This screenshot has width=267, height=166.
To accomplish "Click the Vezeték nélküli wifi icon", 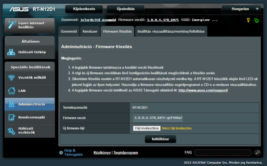I will 11,78.
